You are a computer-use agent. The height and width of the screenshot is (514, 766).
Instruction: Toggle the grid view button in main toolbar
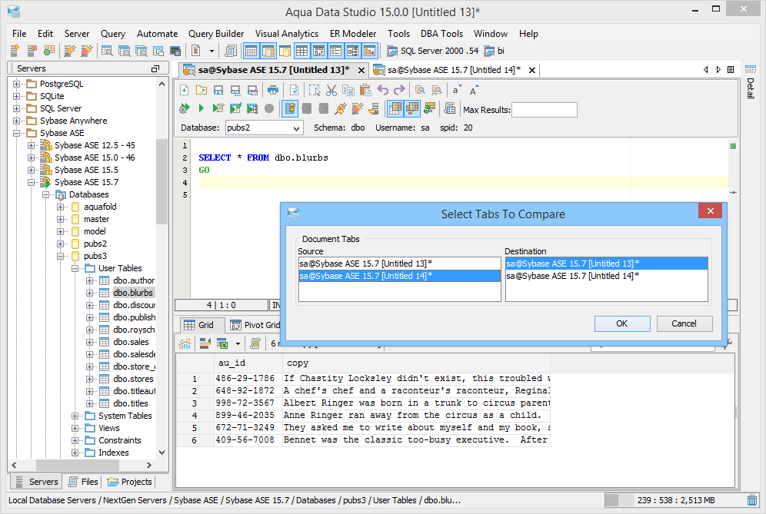click(302, 51)
